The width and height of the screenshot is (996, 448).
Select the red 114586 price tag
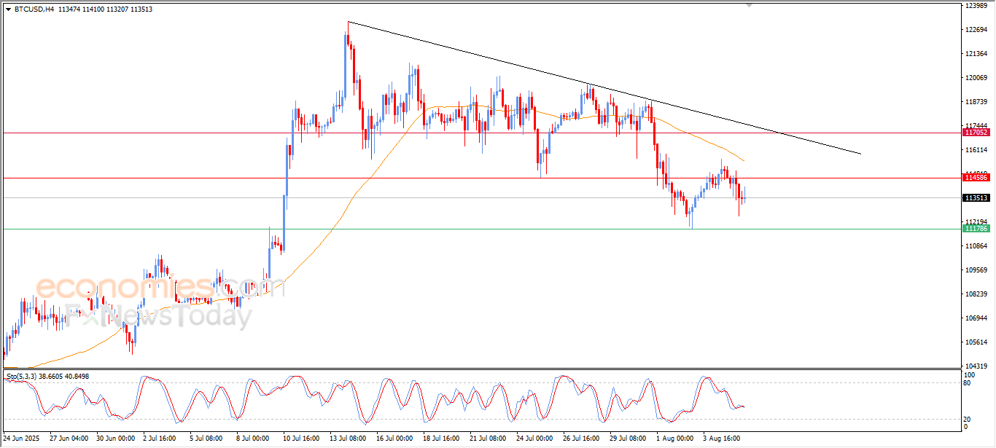click(976, 178)
